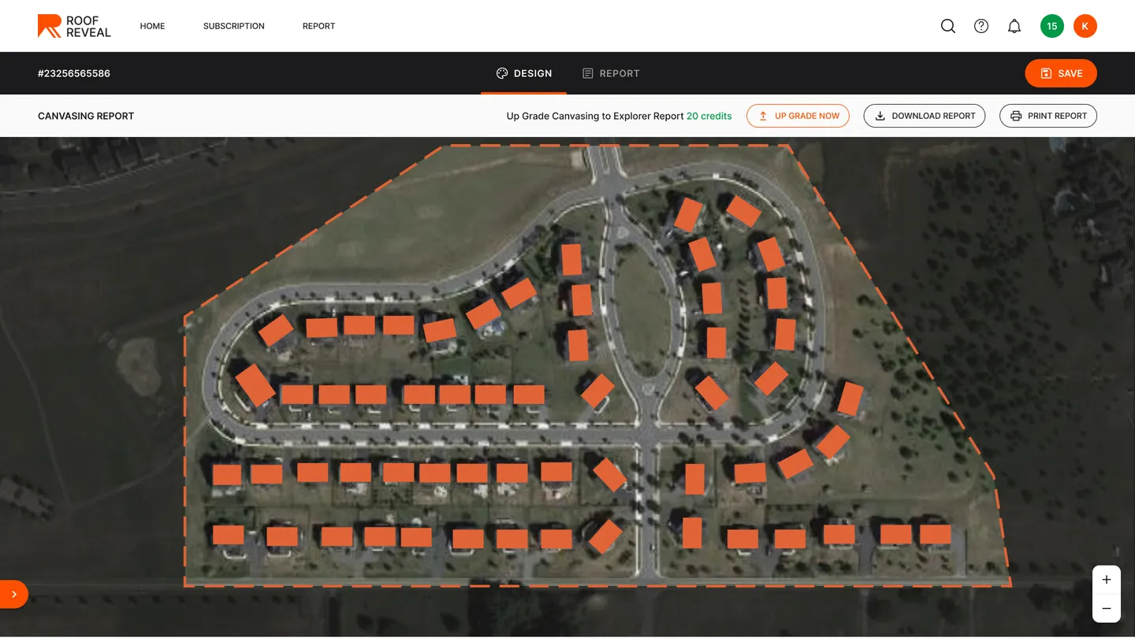Click the green 15 credits badge
This screenshot has width=1135, height=638.
coord(1052,26)
